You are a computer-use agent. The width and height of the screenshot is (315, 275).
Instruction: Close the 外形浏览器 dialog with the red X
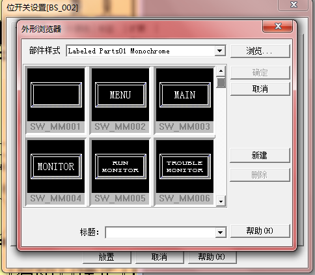277,26
